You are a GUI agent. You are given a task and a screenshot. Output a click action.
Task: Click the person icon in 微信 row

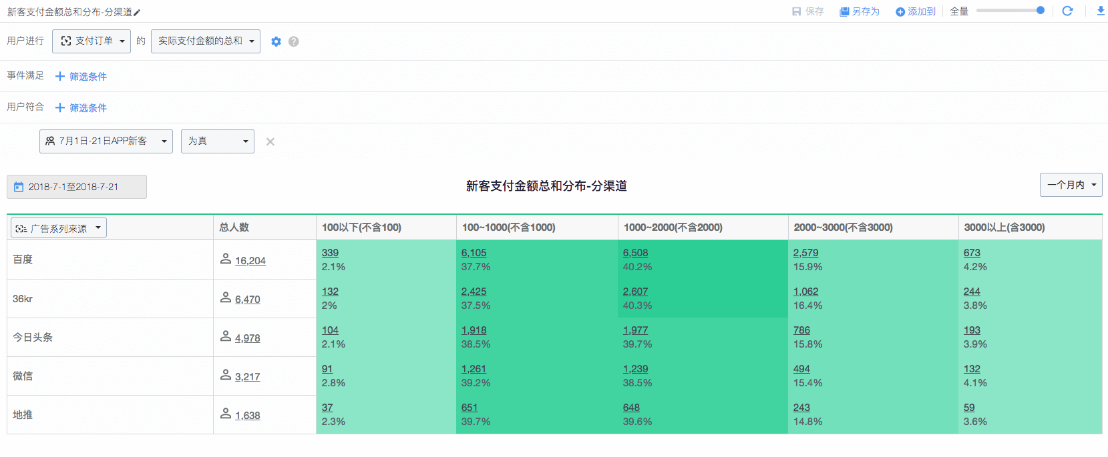(x=226, y=375)
